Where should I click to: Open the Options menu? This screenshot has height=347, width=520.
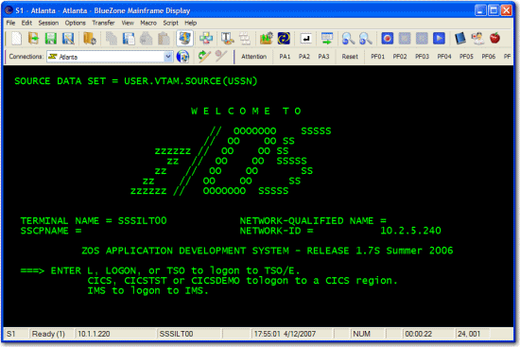point(76,23)
